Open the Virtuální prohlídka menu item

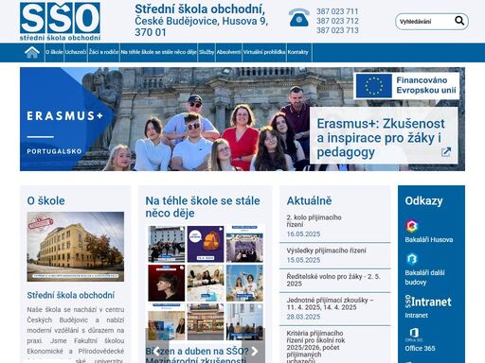pos(264,52)
